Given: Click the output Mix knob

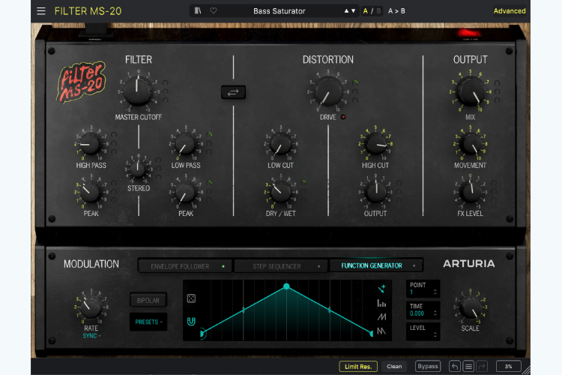Looking at the screenshot, I should (x=471, y=91).
